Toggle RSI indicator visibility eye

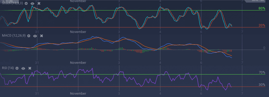tap(23, 68)
